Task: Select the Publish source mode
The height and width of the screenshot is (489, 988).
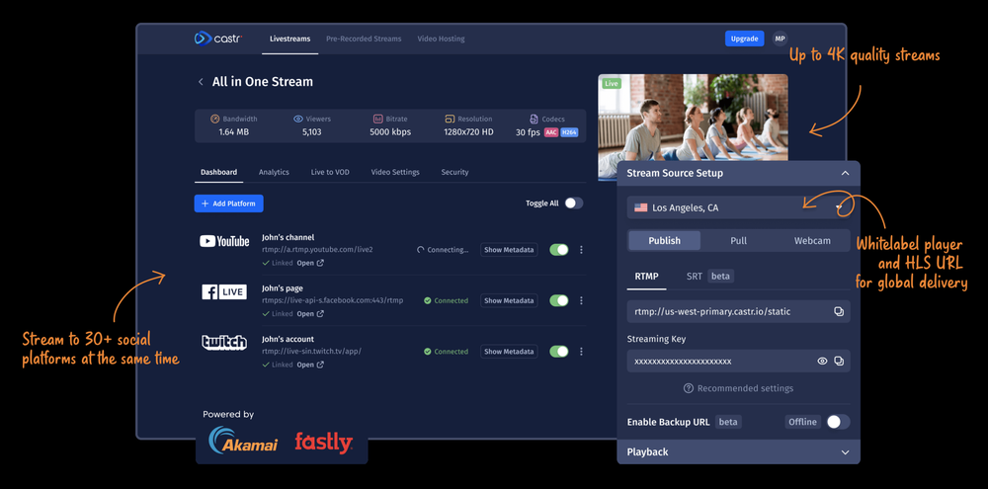Action: tap(664, 241)
